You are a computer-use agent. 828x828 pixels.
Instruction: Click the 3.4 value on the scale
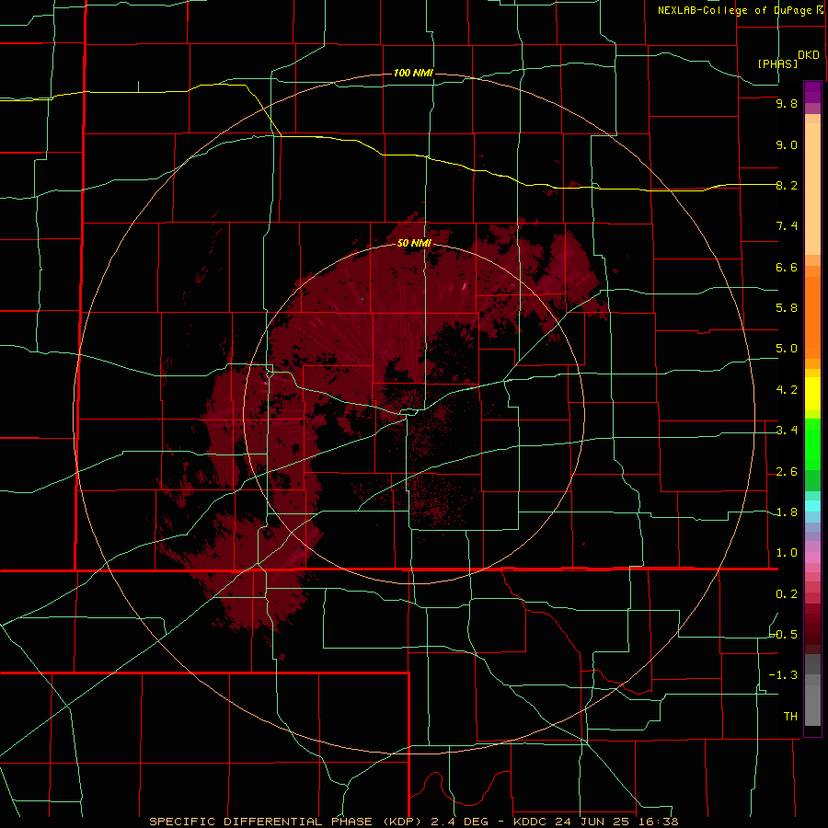[x=787, y=431]
